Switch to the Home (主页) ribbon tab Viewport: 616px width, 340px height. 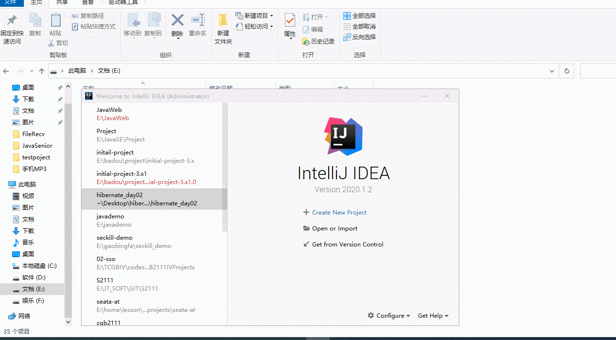point(36,2)
